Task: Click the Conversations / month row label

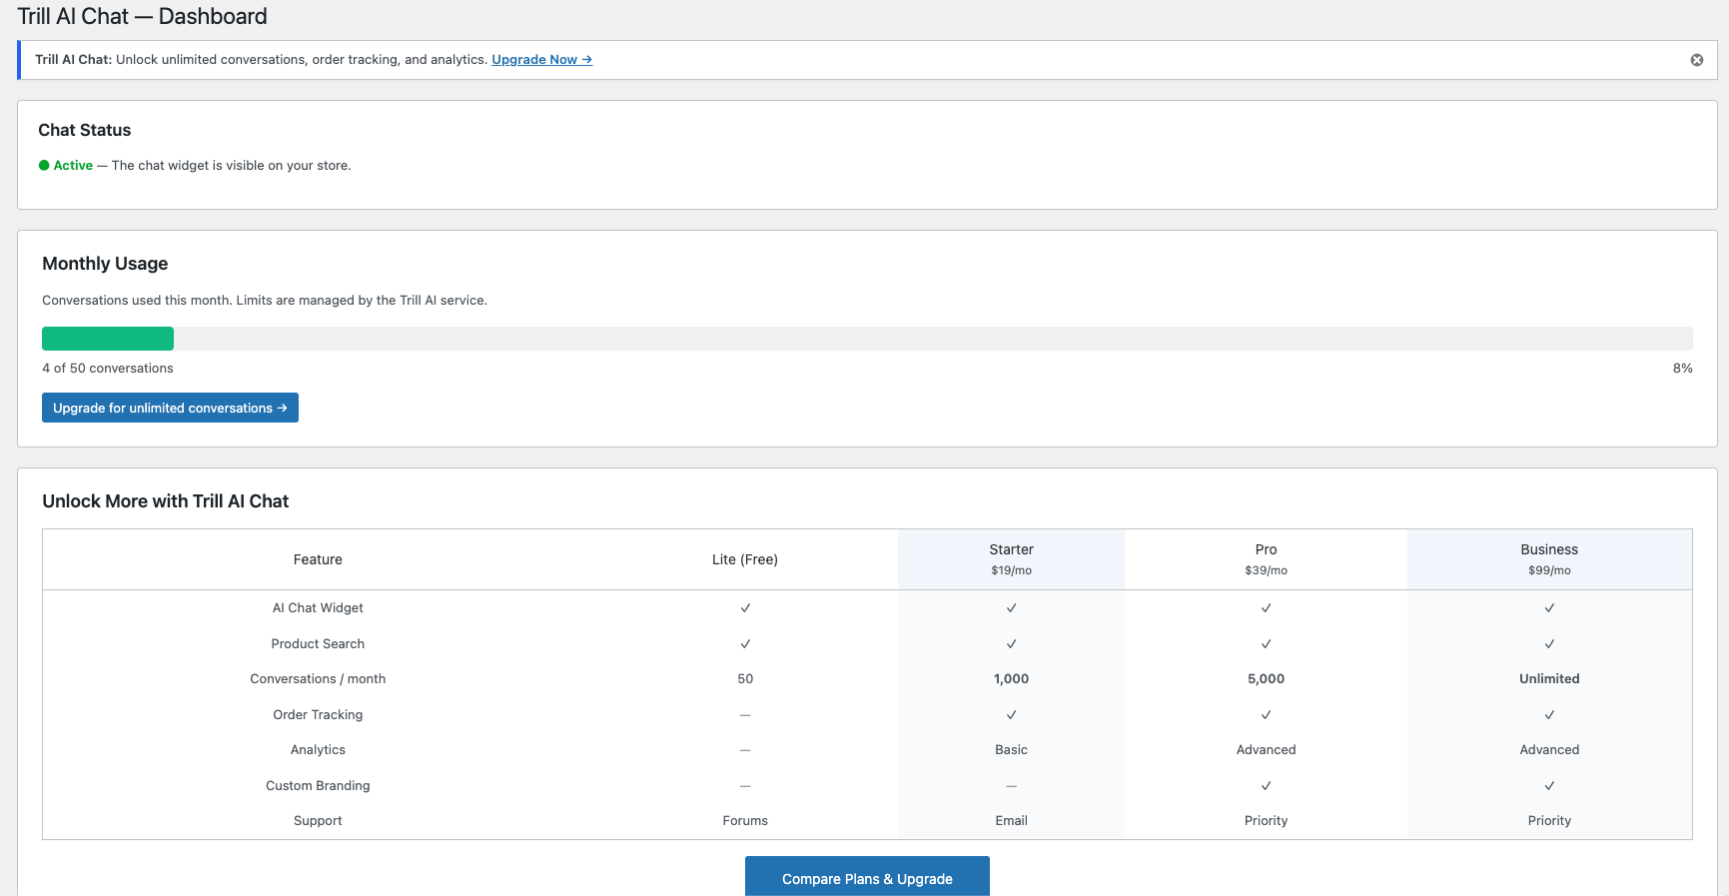Action: point(318,679)
